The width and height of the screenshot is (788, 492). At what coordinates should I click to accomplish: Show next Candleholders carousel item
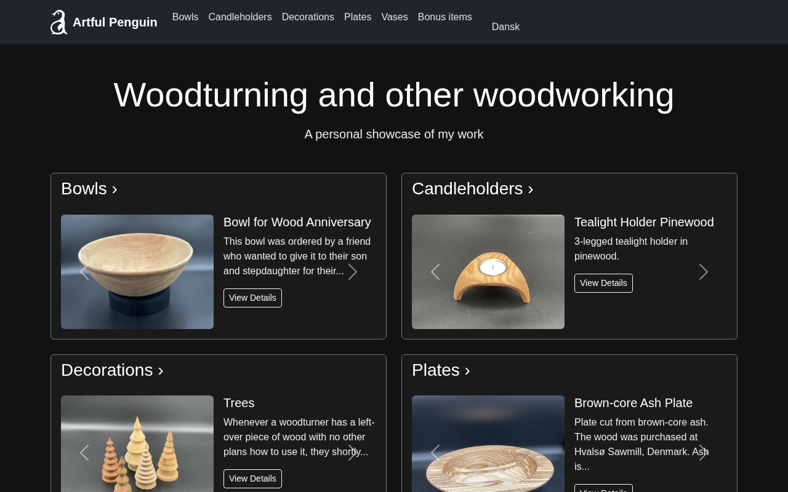tap(704, 272)
